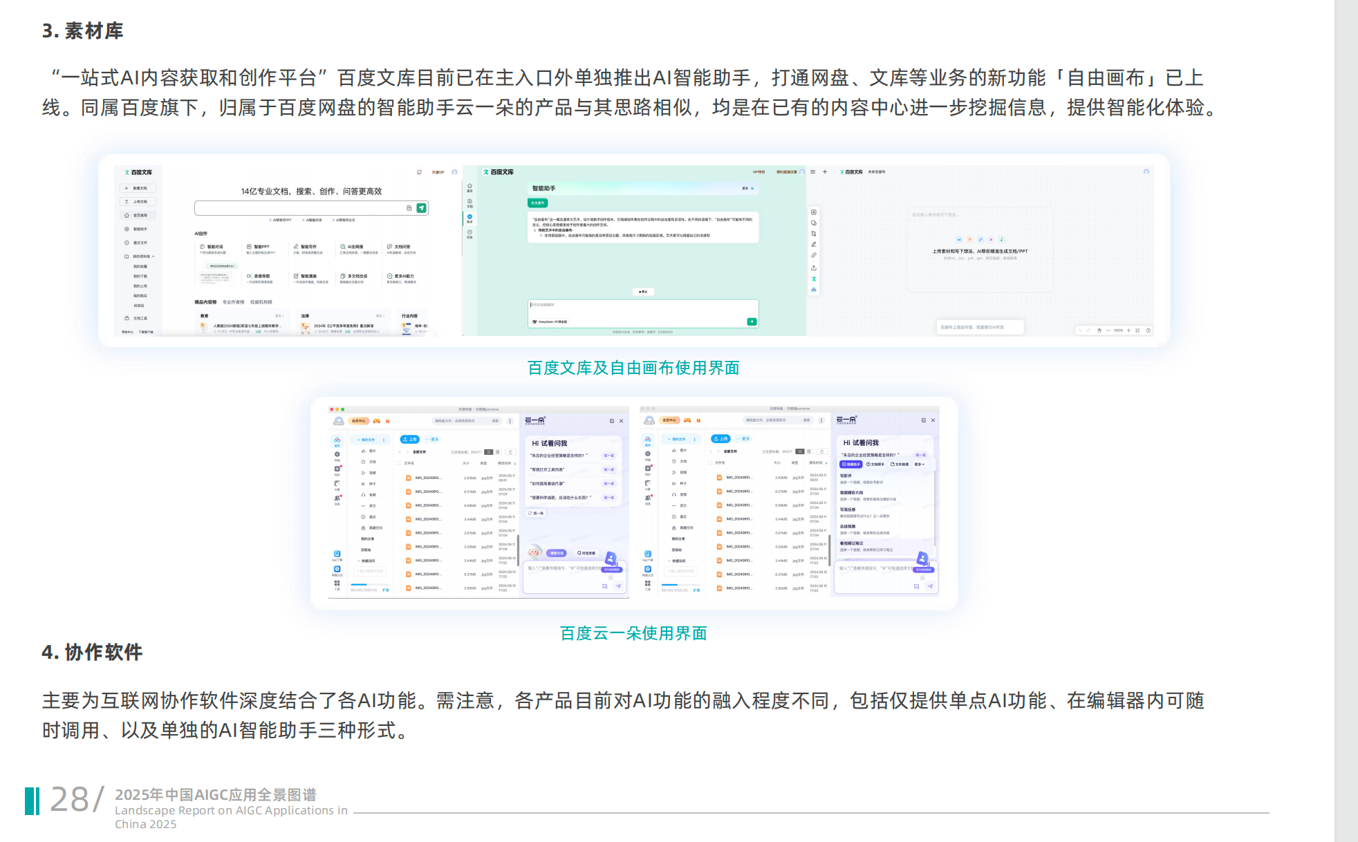Click the green 自由画布 button

[x=537, y=203]
